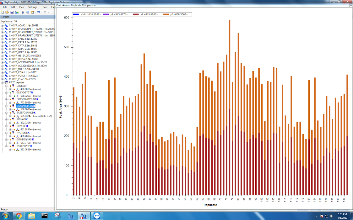Click the Import Results toolbar icon
The width and height of the screenshot is (353, 220).
click(x=17, y=12)
